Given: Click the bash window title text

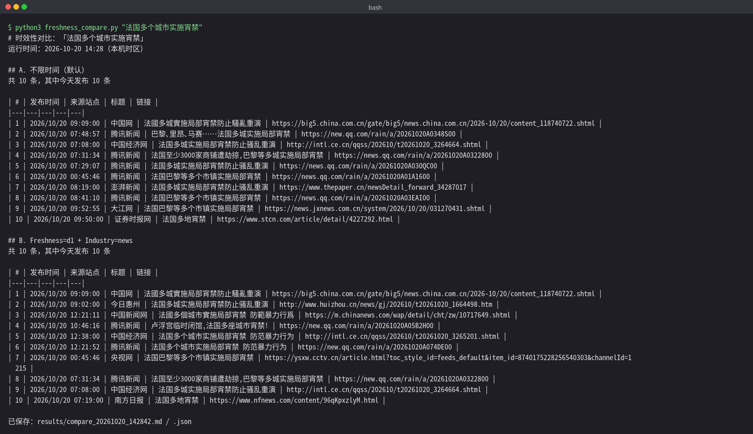Looking at the screenshot, I should point(375,7).
